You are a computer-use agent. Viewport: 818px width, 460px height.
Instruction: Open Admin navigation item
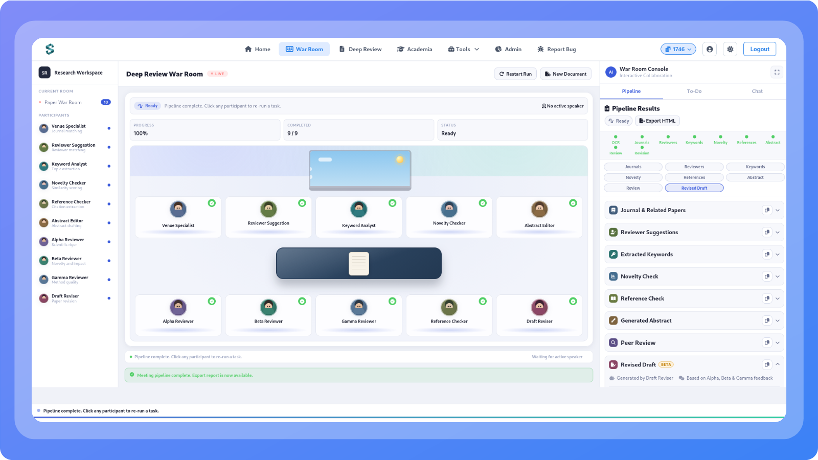[508, 49]
